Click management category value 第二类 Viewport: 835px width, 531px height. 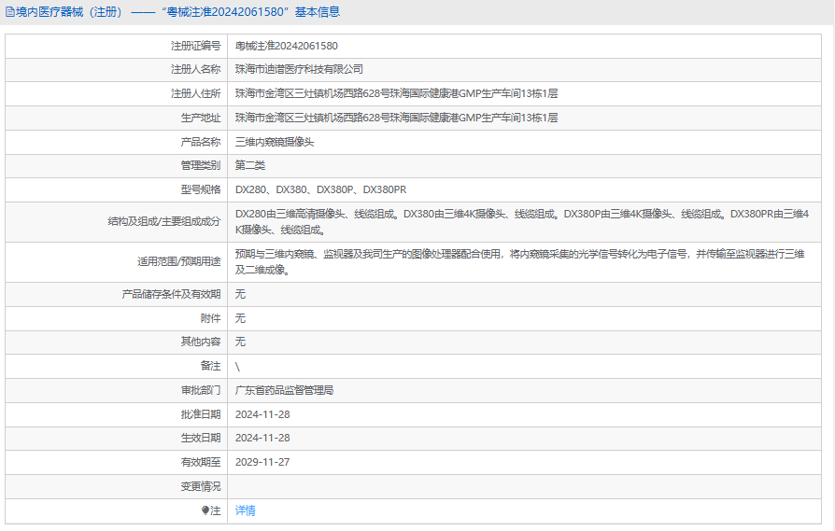click(x=250, y=165)
